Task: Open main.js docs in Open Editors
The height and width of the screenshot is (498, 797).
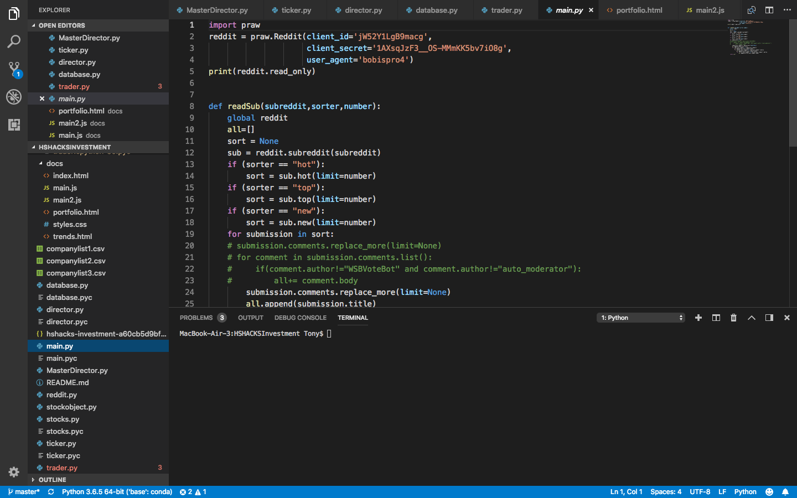Action: tap(99, 135)
